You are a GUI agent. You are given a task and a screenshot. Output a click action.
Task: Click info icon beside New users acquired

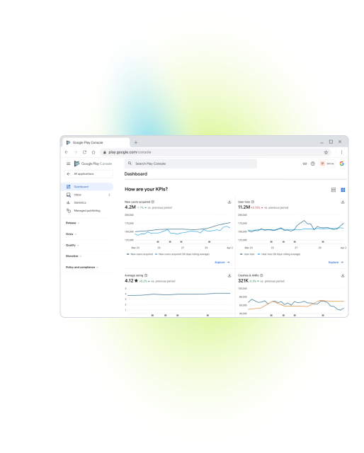(153, 202)
